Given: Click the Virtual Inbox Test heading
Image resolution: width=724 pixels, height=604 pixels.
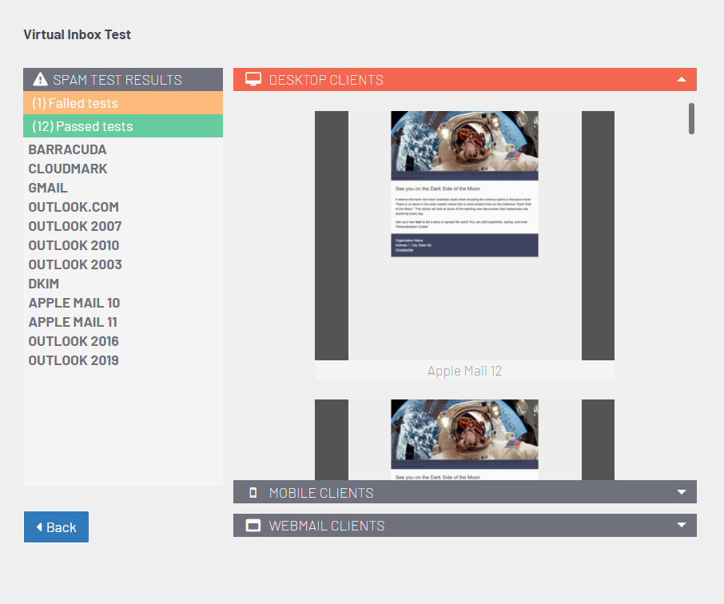Looking at the screenshot, I should click(77, 34).
